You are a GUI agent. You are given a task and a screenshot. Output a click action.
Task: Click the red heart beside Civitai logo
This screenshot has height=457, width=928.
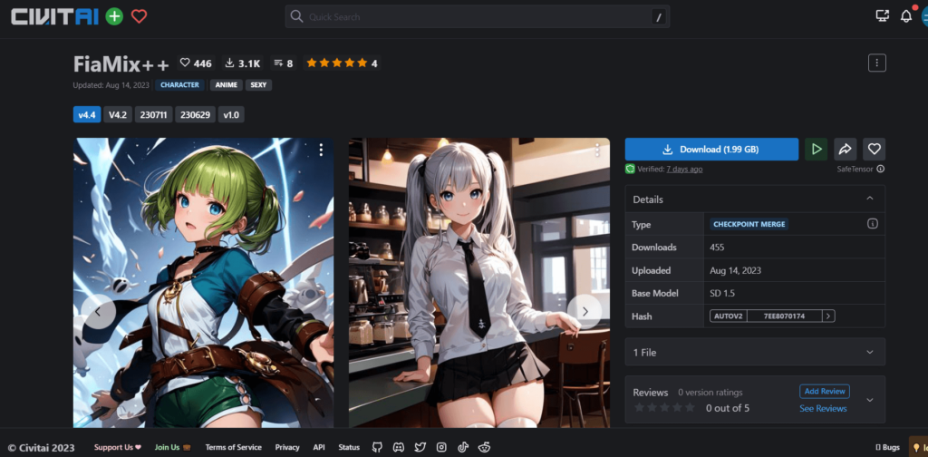(x=139, y=16)
